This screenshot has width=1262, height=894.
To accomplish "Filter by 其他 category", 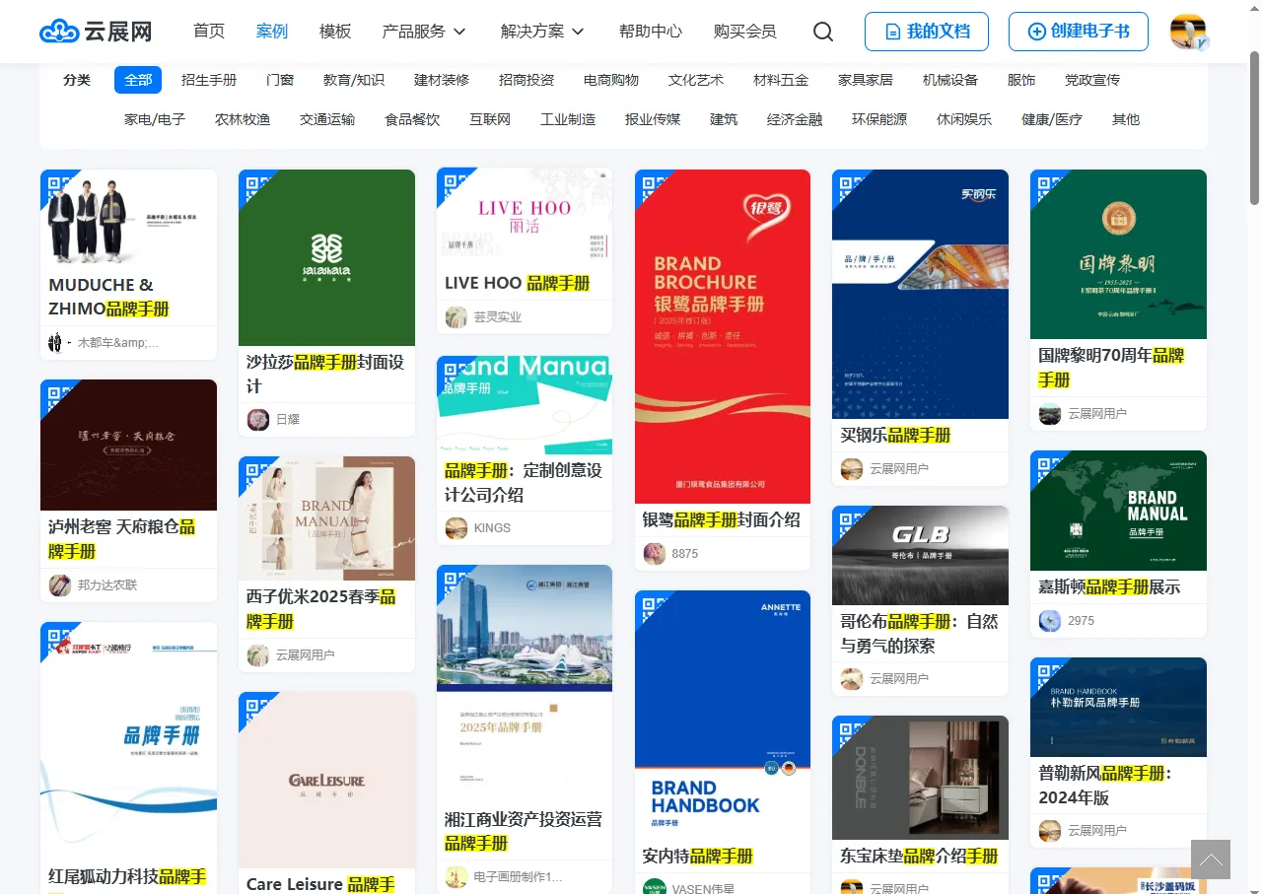I will [1126, 119].
